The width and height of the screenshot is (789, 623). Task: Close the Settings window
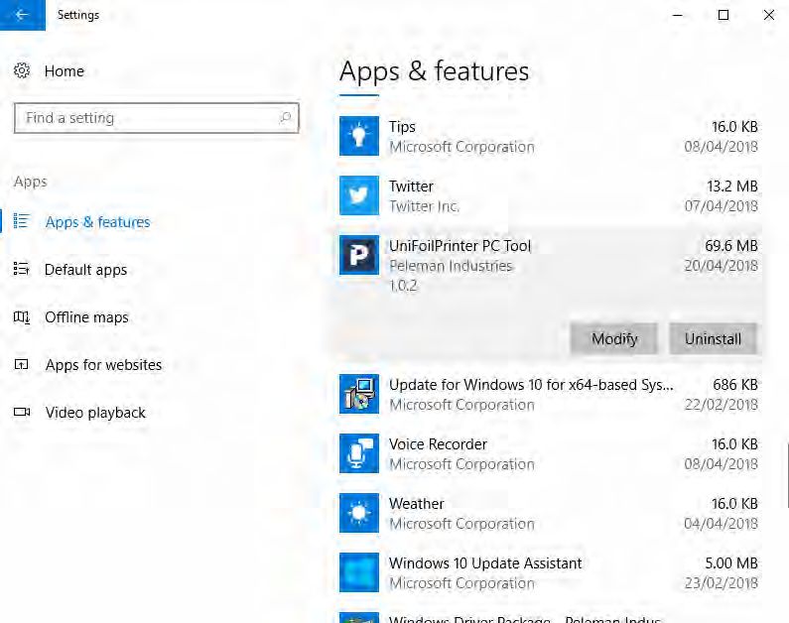[x=768, y=15]
